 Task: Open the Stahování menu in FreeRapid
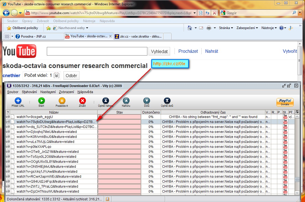tap(29, 92)
